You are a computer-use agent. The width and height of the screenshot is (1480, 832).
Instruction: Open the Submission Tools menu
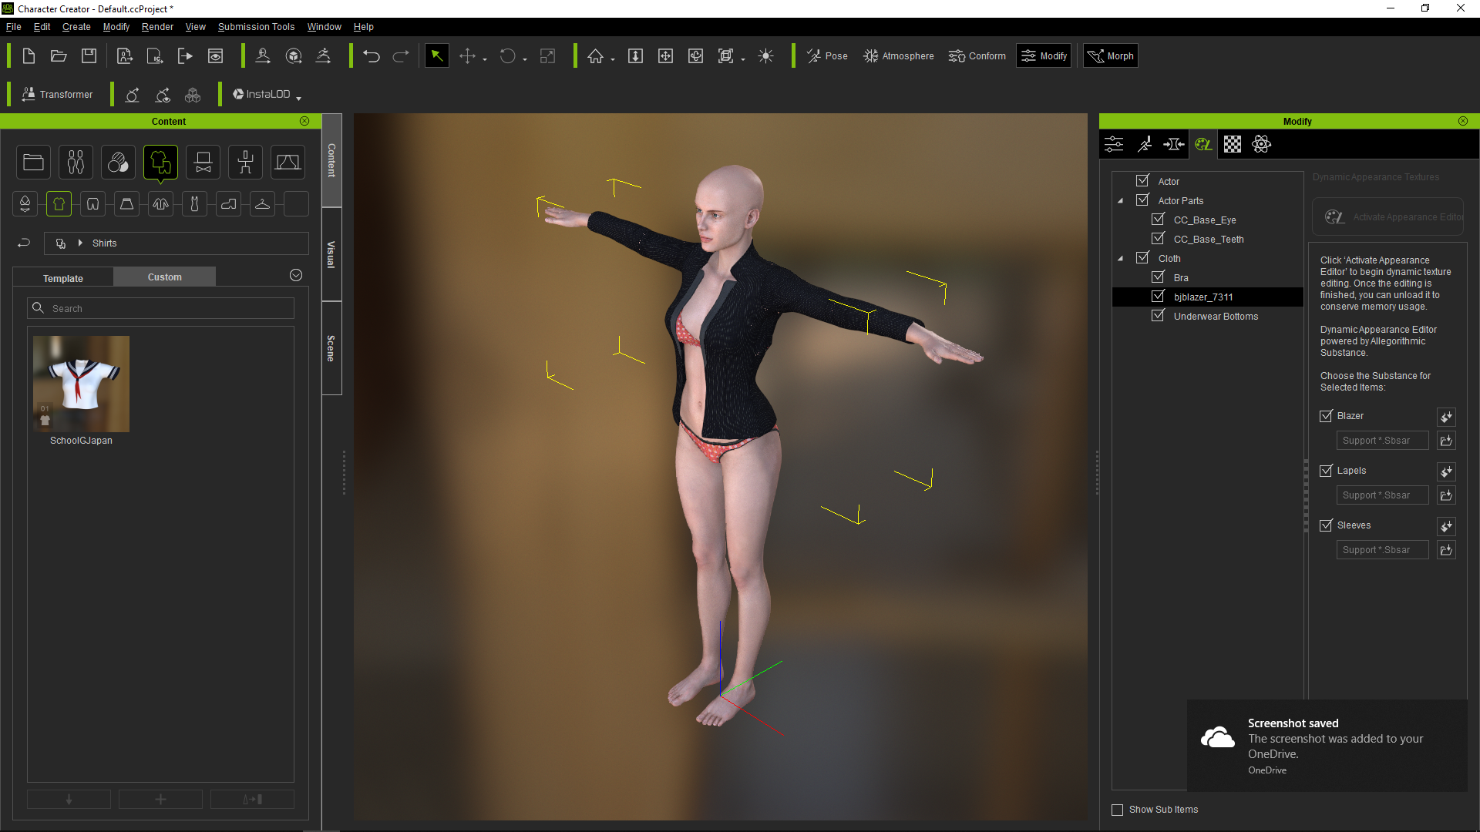pyautogui.click(x=256, y=27)
